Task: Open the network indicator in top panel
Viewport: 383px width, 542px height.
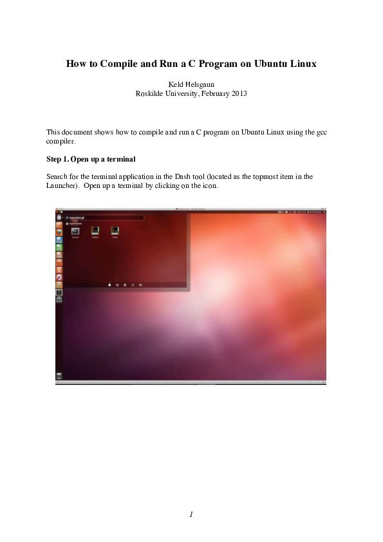Action: 291,212
